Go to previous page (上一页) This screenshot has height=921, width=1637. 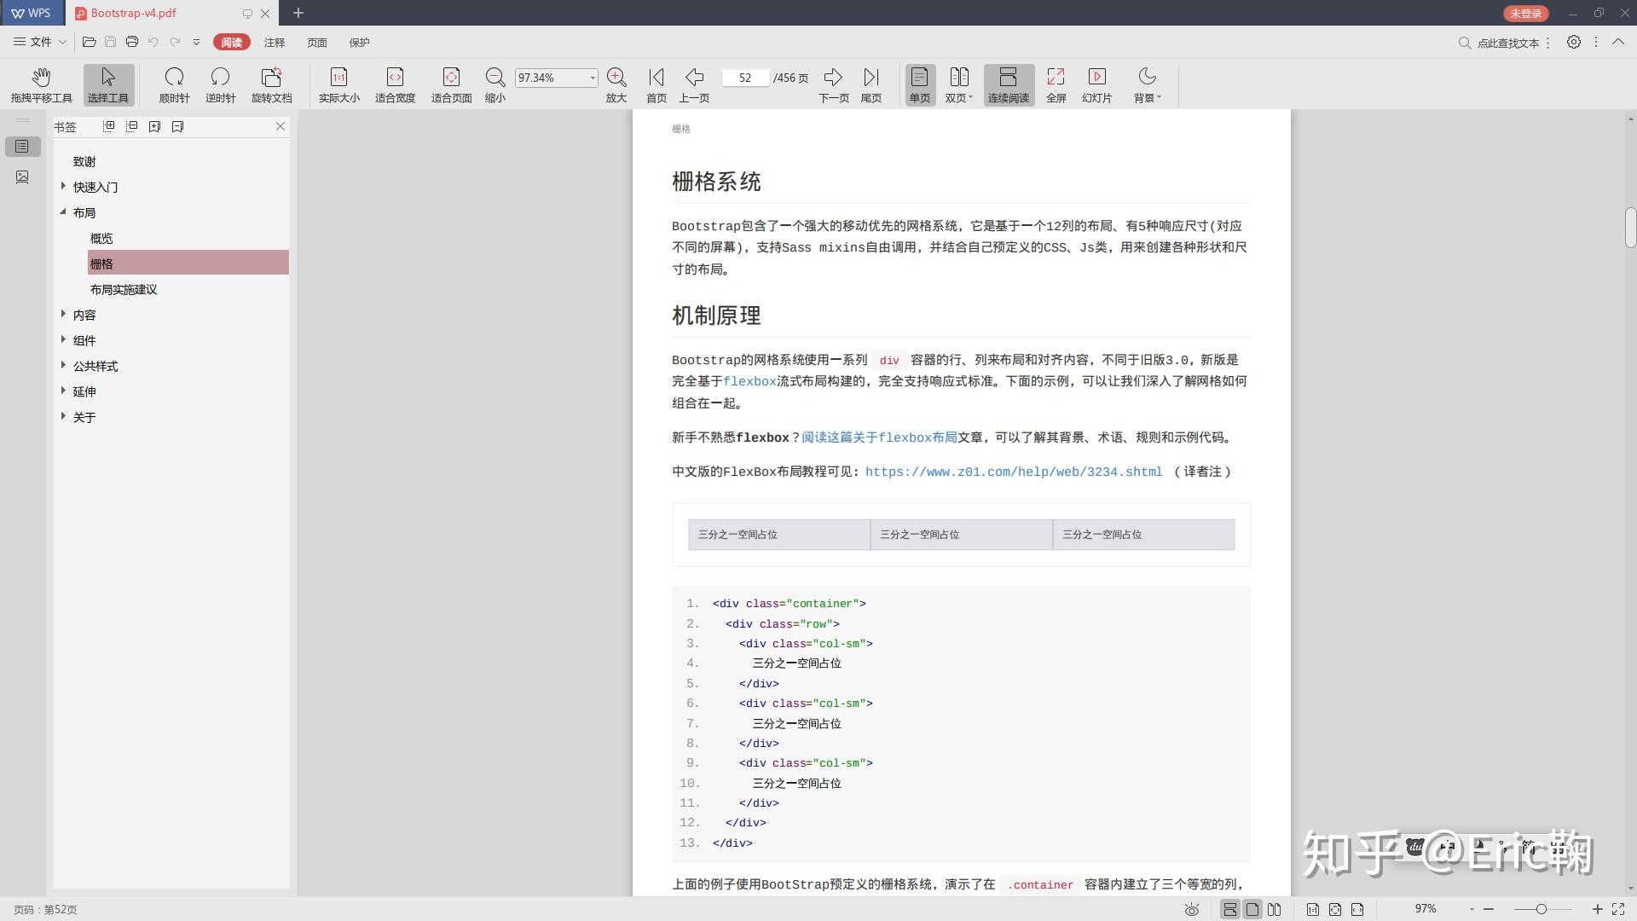click(x=694, y=85)
